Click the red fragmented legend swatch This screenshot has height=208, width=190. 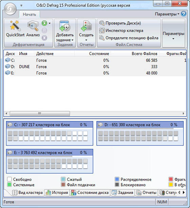(x=171, y=179)
